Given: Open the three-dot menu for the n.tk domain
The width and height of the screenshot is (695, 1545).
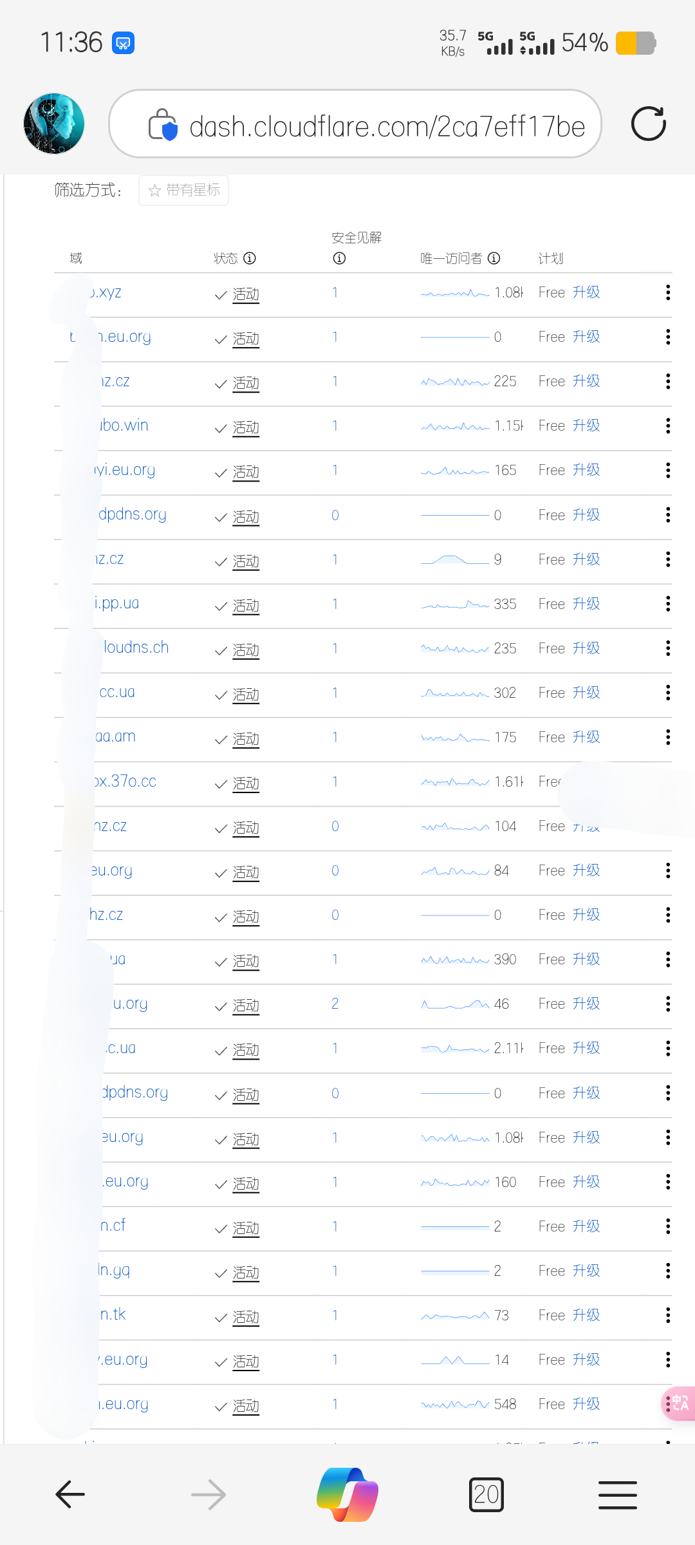Looking at the screenshot, I should coord(668,1315).
